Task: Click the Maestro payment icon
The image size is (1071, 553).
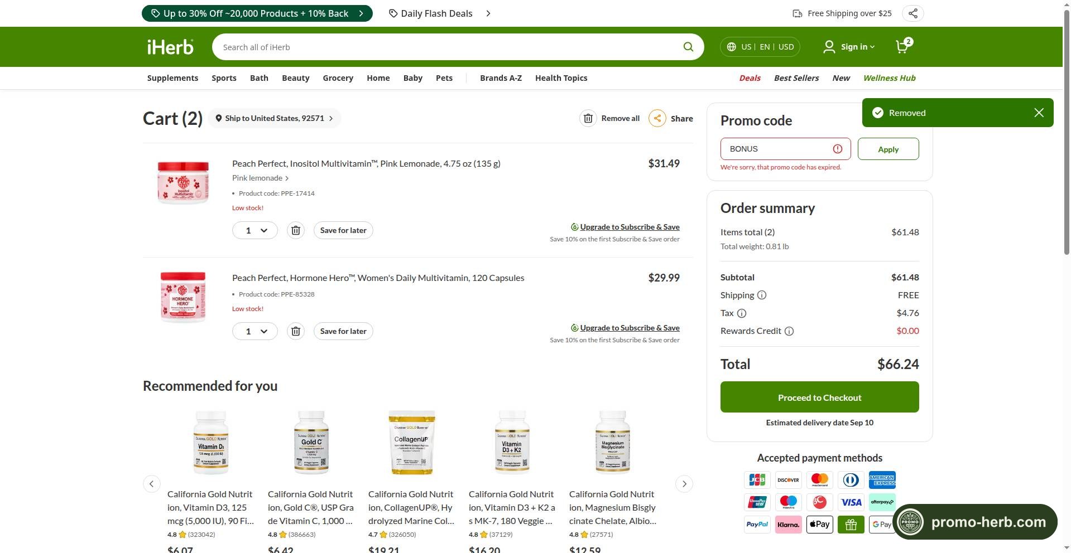Action: pyautogui.click(x=789, y=502)
